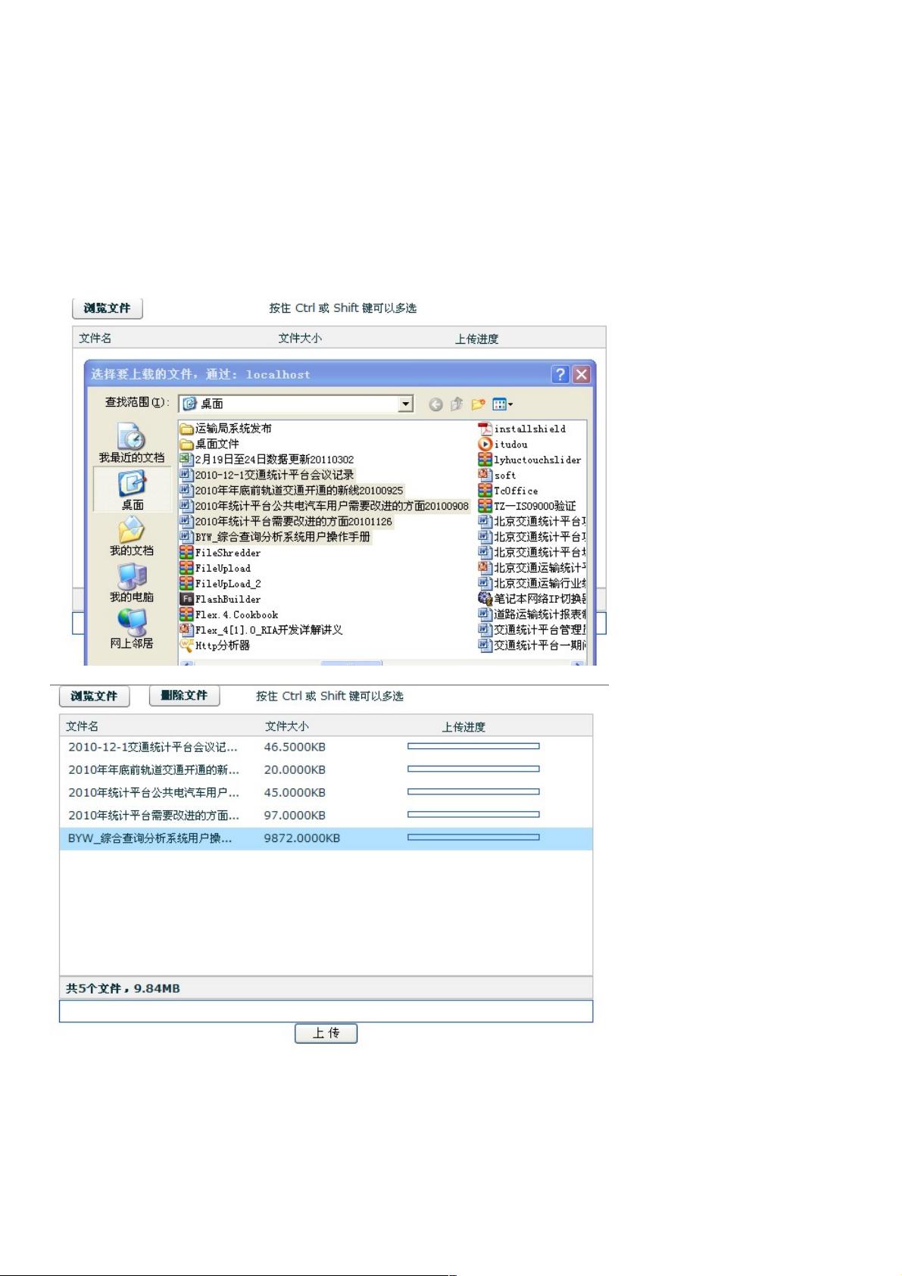Click progress bar of 20.0000KB file
The width and height of the screenshot is (902, 1276).
point(473,769)
